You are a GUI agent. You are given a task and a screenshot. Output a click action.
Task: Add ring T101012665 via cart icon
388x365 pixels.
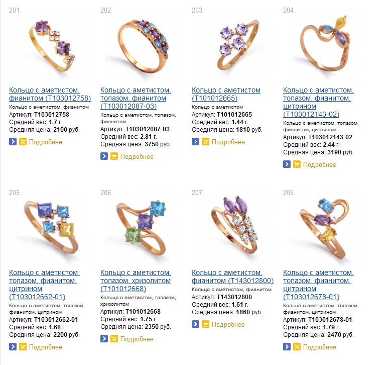point(205,142)
